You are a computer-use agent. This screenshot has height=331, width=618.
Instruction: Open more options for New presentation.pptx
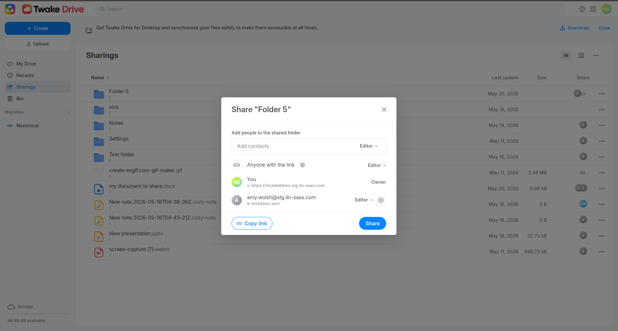click(x=602, y=236)
